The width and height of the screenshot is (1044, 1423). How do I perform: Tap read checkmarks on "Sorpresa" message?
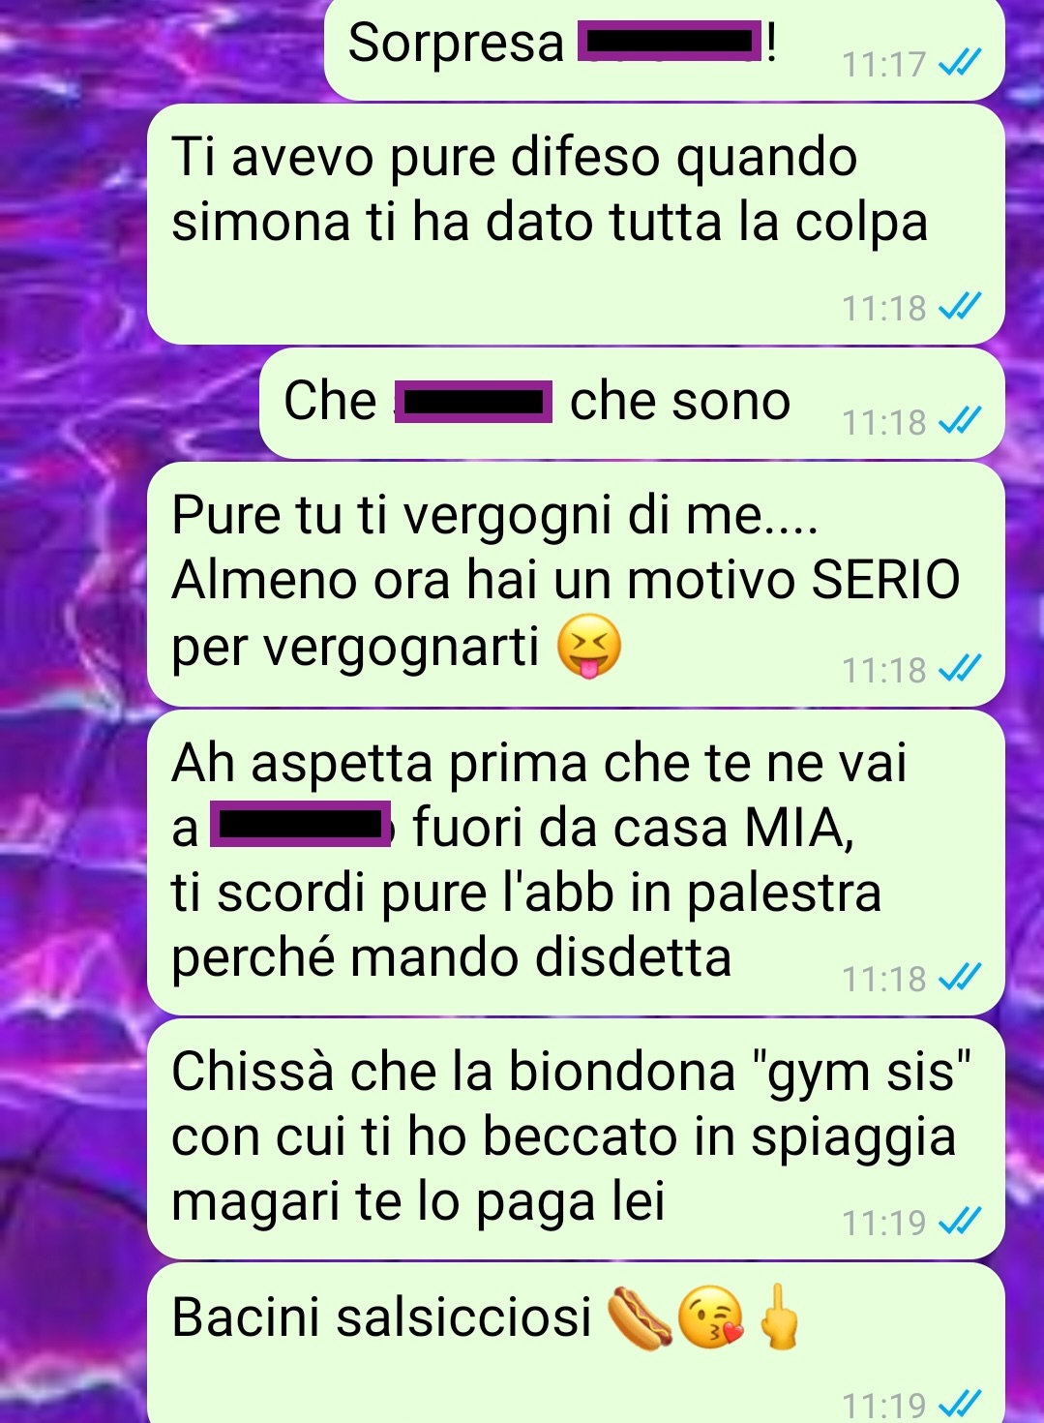(x=961, y=64)
